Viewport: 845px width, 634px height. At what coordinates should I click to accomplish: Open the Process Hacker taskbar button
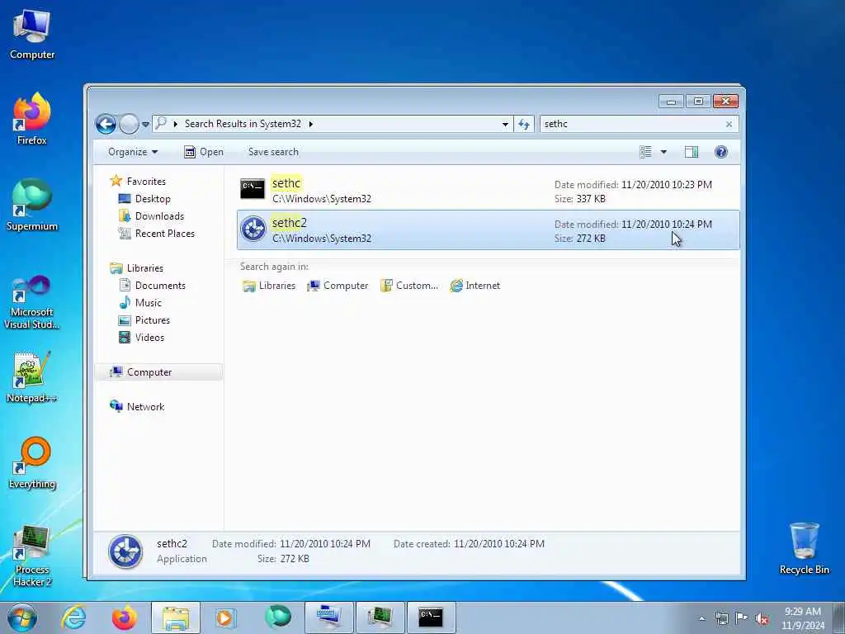(x=380, y=617)
